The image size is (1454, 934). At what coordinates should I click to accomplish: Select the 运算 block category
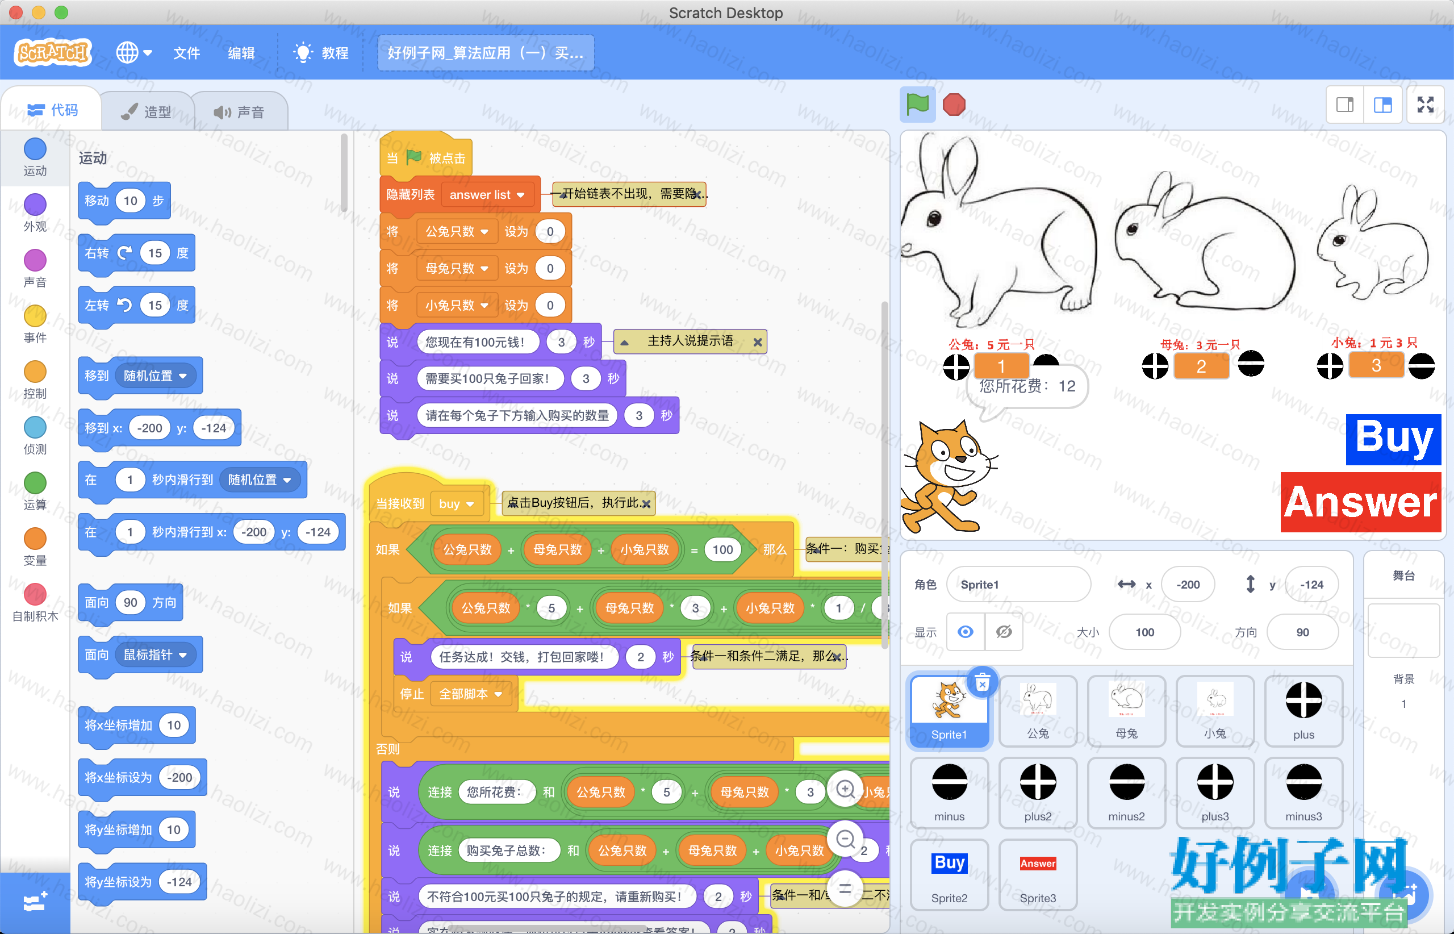pyautogui.click(x=35, y=492)
